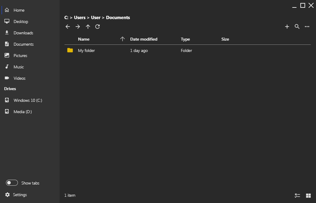
Task: Sort files by the Name column
Action: (84, 39)
